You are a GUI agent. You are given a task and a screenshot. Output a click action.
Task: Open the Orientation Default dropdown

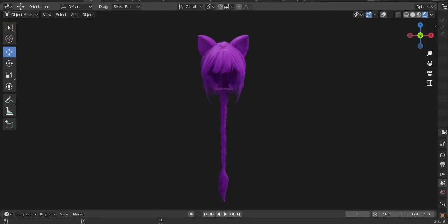[76, 7]
